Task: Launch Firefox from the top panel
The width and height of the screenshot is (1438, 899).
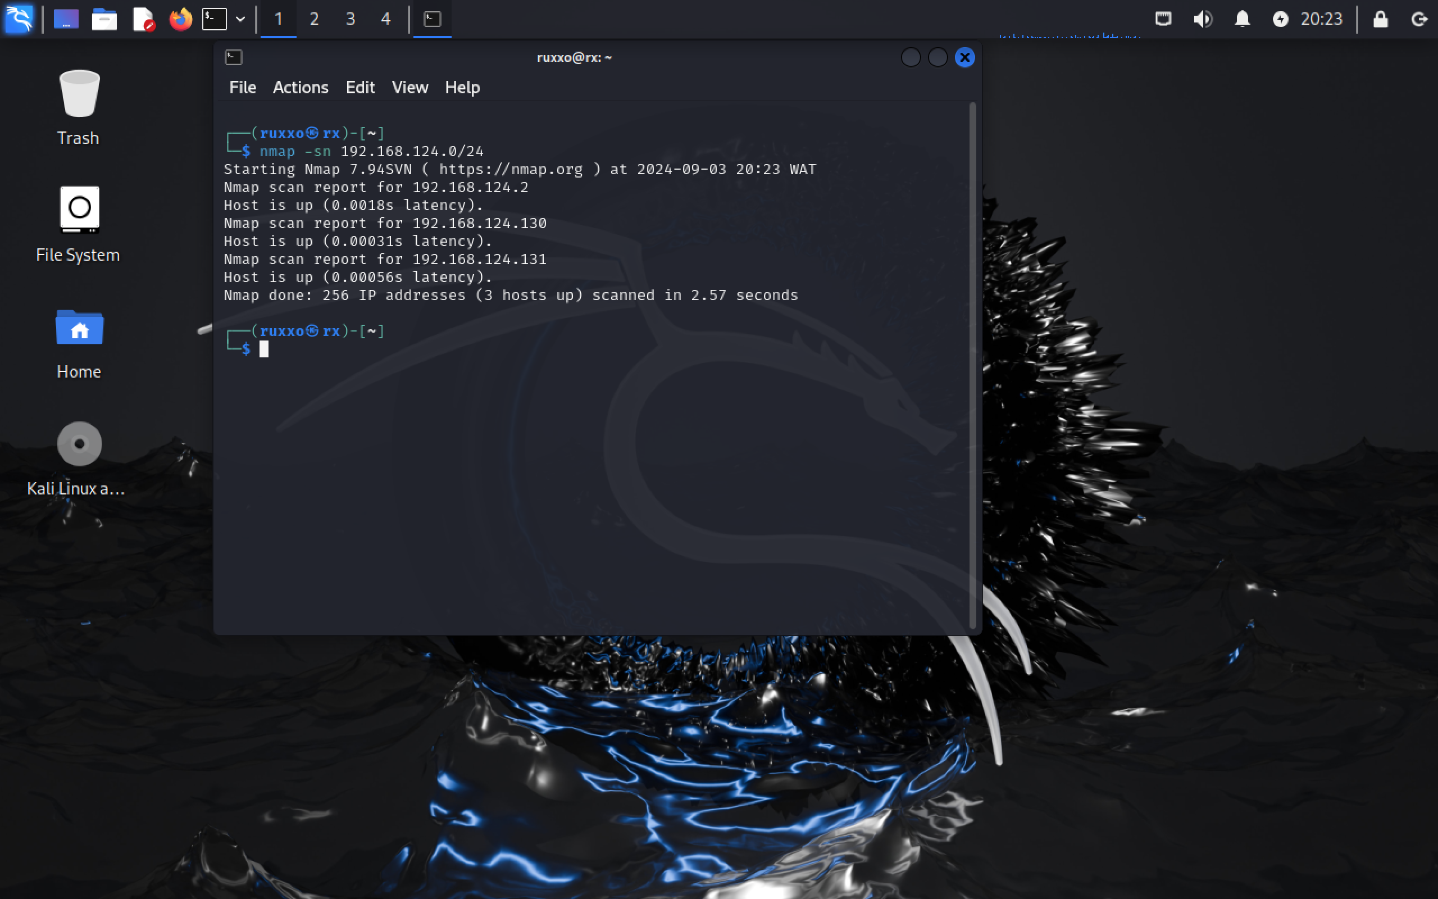Action: [x=181, y=19]
